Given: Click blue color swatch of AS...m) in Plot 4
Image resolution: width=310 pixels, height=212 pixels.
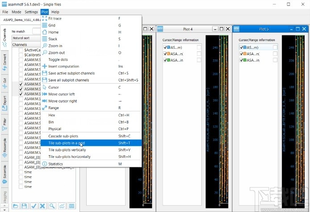Looking at the screenshot, I should pos(169,47).
